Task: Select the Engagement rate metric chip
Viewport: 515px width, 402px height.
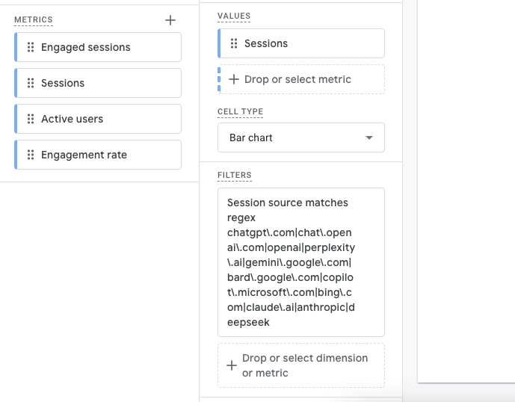Action: coord(97,155)
